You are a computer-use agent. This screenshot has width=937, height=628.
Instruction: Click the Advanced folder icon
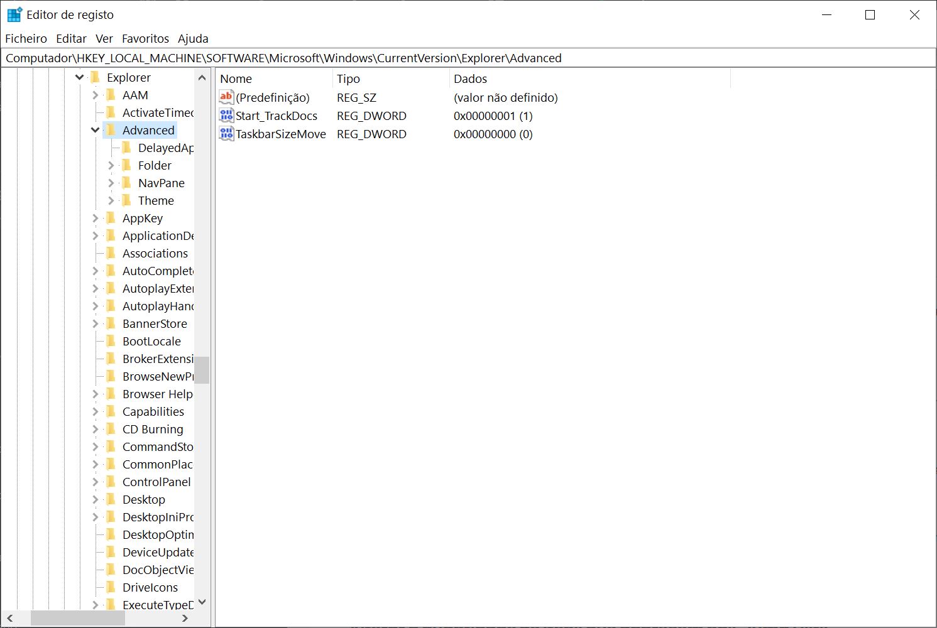[111, 130]
